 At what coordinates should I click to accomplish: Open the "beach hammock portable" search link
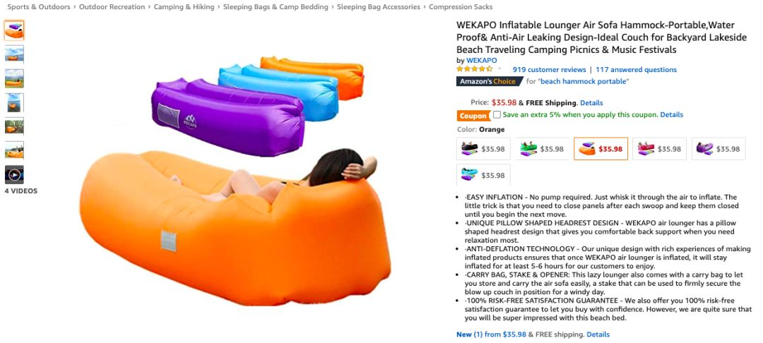pyautogui.click(x=583, y=82)
